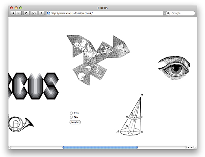This screenshot has width=205, height=157.
Task: Click the cone geometry diagram
Action: pyautogui.click(x=130, y=115)
